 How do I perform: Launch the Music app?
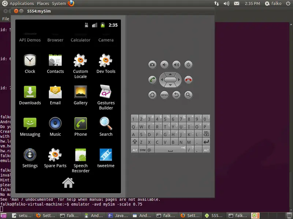pos(55,127)
